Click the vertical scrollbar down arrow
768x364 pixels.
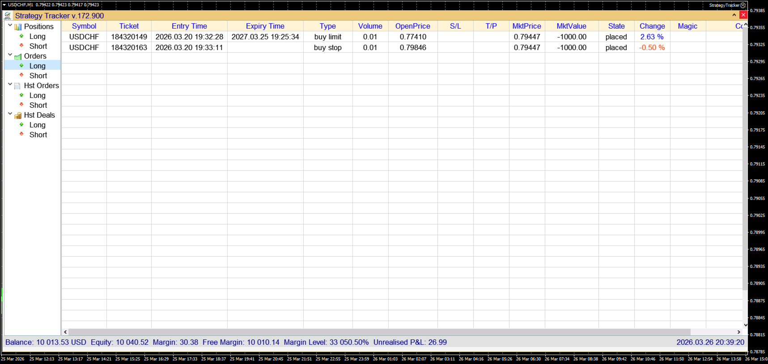point(745,325)
